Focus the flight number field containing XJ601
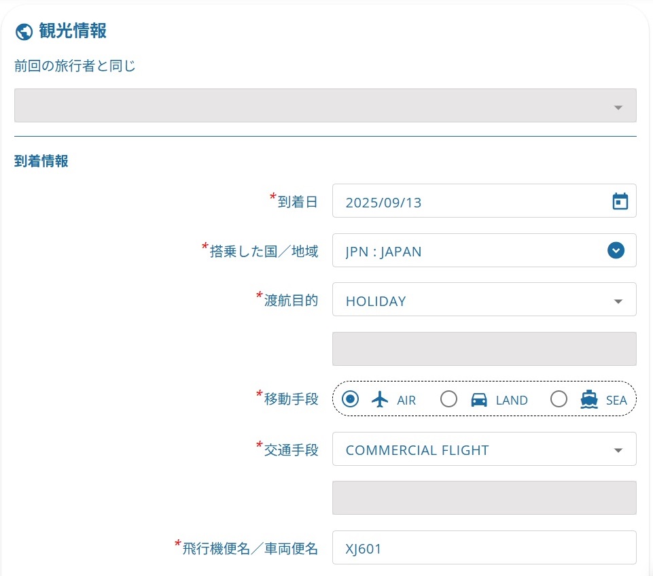The height and width of the screenshot is (576, 653). tap(484, 548)
